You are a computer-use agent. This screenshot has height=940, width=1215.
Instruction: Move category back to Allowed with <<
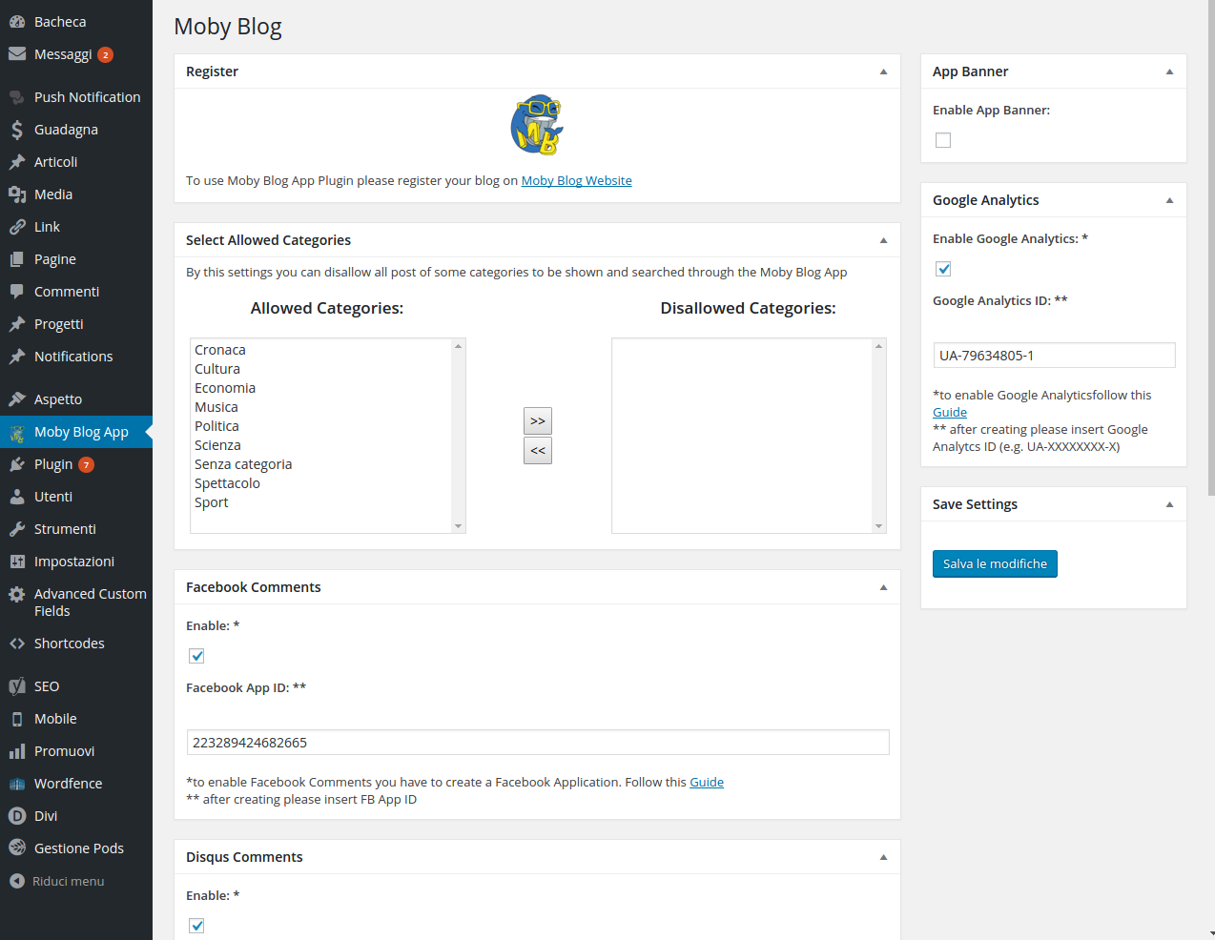click(x=538, y=450)
